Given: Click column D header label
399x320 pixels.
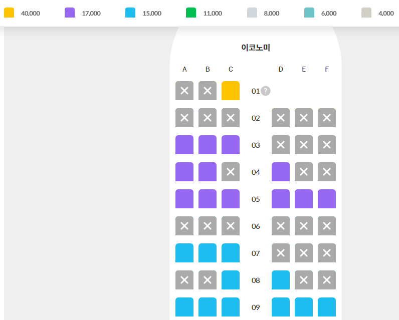Looking at the screenshot, I should 281,69.
